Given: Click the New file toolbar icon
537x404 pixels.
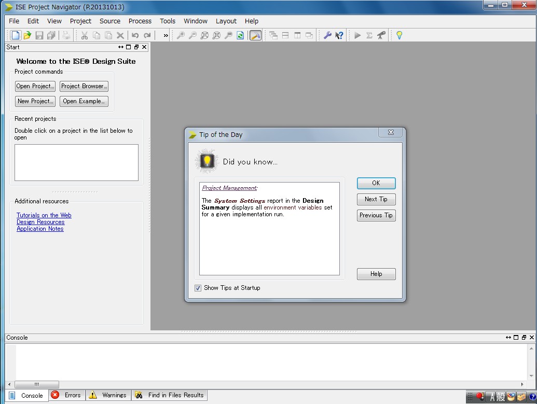Looking at the screenshot, I should point(16,35).
